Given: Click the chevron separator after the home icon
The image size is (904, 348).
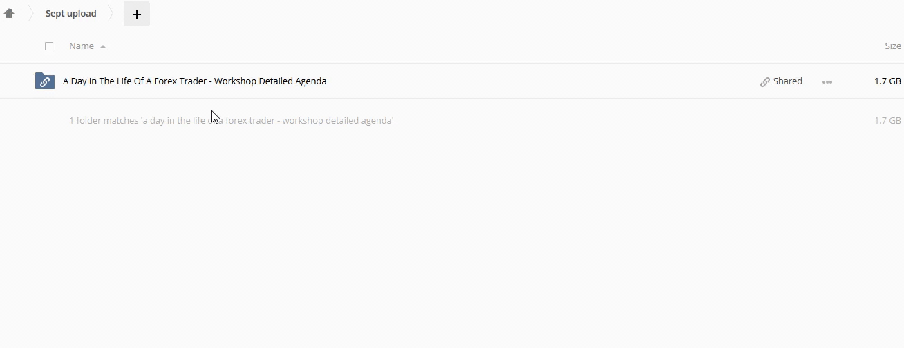Looking at the screenshot, I should pos(30,13).
